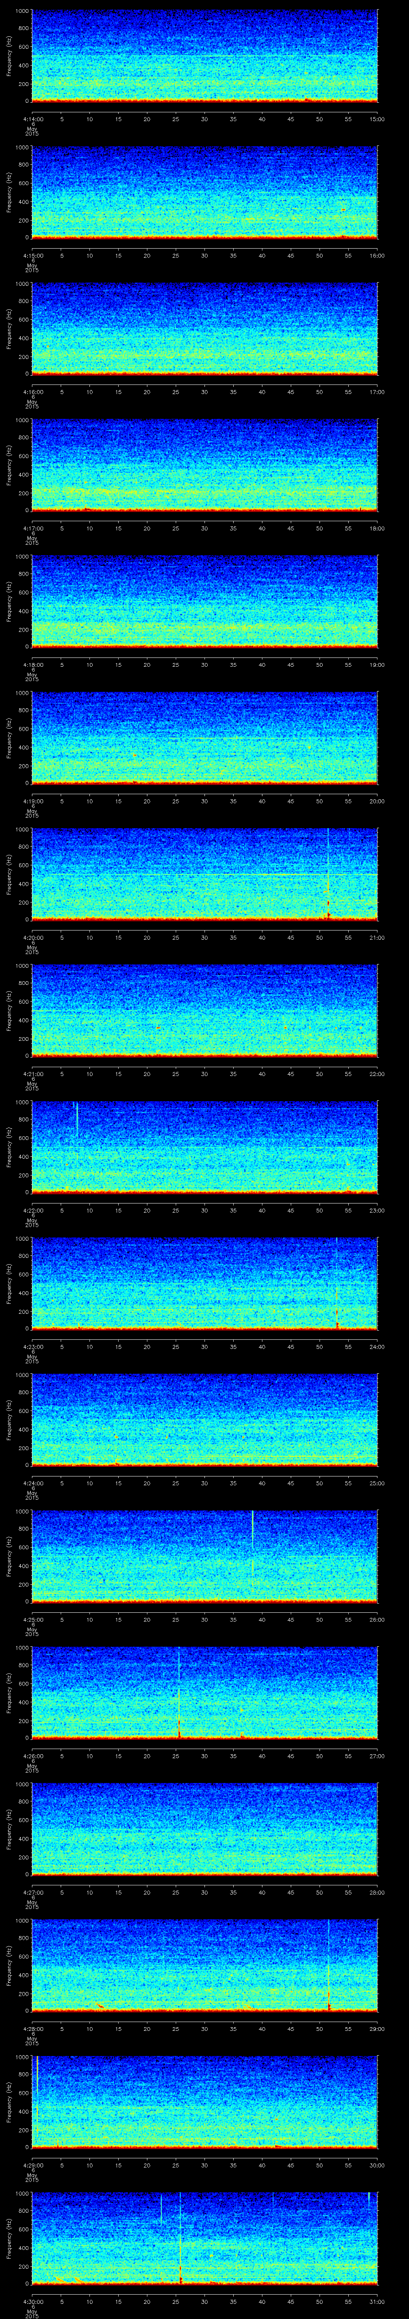Click the 4:20:00 start time label

32,937
